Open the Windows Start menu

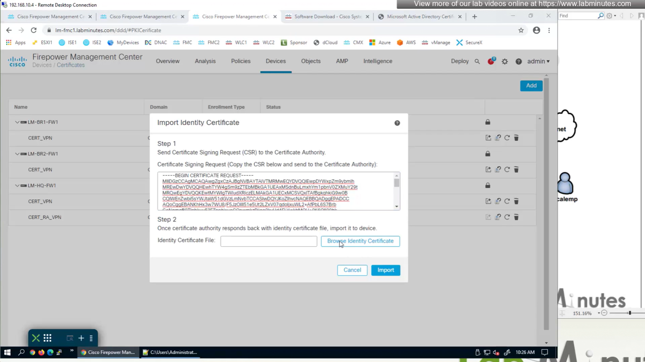pyautogui.click(x=7, y=352)
